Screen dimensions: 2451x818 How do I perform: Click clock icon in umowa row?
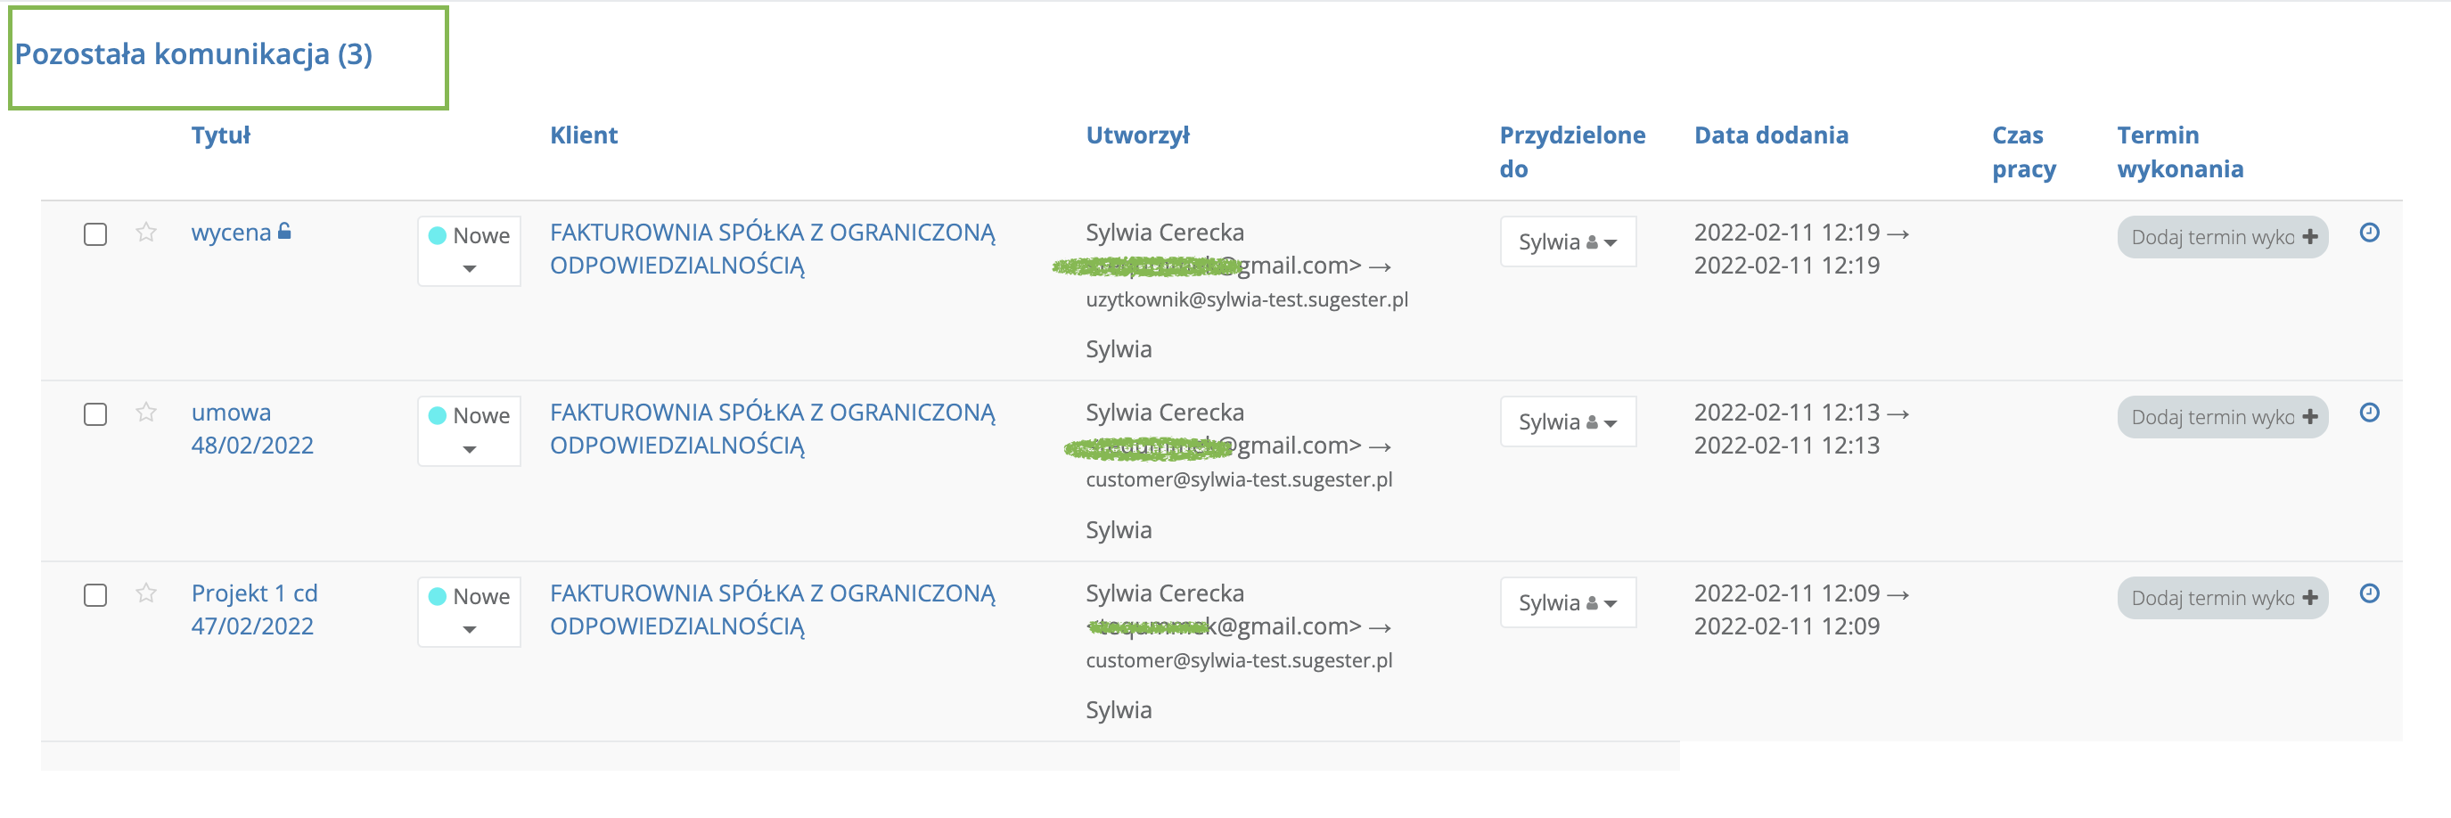tap(2369, 412)
